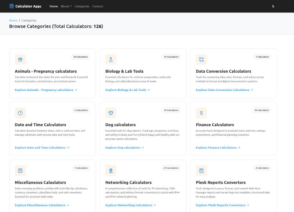Image resolution: width=294 pixels, height=212 pixels.
Task: Click the Networking Calculators globe icon
Action: click(x=111, y=171)
